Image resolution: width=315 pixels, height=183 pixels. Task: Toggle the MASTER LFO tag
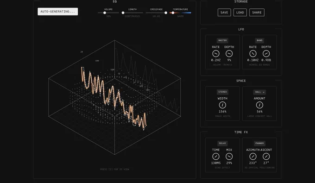[x=222, y=40]
